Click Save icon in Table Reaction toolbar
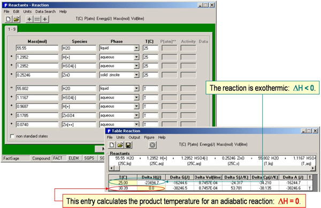 tap(128, 145)
